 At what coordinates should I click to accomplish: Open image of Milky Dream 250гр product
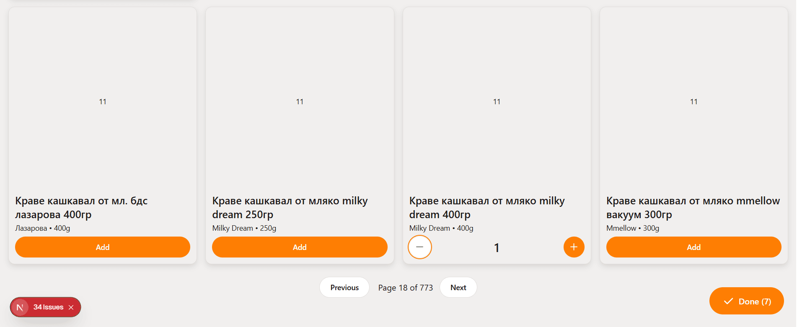(x=300, y=101)
